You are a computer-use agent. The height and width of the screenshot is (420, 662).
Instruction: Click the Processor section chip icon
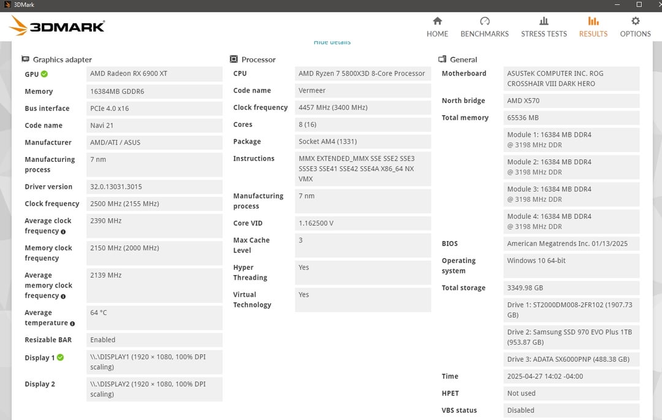(234, 59)
